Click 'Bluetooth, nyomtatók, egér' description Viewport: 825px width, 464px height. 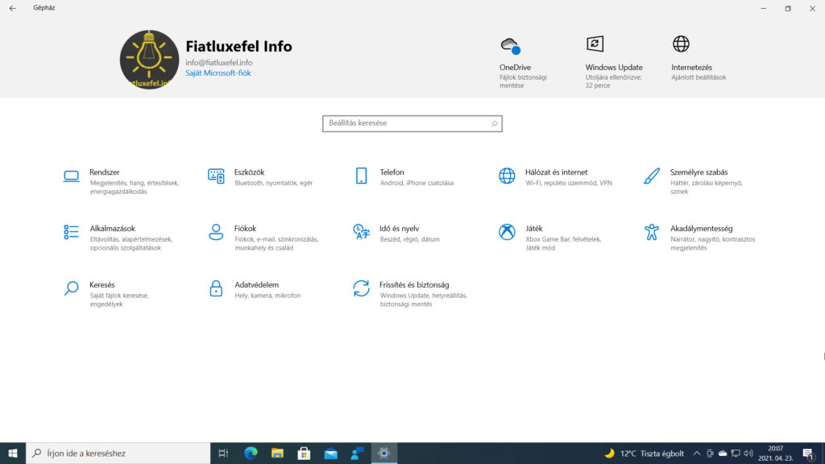274,183
